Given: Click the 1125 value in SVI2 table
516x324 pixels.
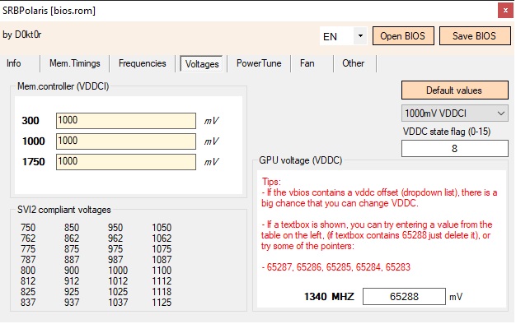Looking at the screenshot, I should click(162, 303).
